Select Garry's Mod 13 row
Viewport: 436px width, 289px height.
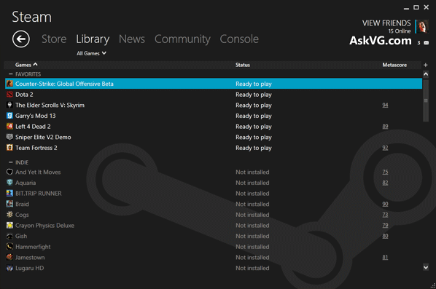(x=214, y=116)
